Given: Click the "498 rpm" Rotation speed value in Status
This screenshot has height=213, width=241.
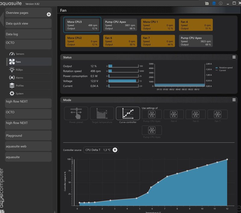Looking at the screenshot, I should pyautogui.click(x=95, y=71).
